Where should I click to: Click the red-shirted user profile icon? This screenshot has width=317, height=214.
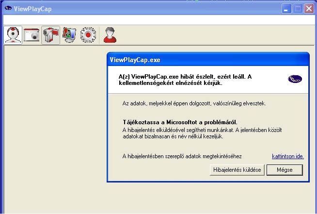[110, 35]
